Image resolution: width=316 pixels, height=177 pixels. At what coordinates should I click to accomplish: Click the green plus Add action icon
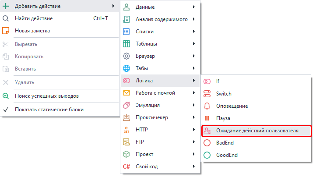(x=6, y=6)
